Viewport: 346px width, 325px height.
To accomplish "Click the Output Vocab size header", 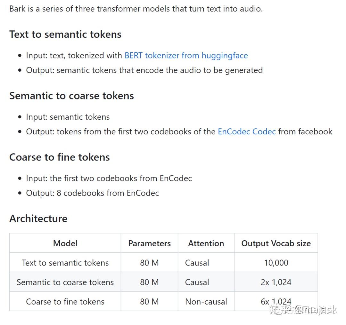I will click(276, 243).
